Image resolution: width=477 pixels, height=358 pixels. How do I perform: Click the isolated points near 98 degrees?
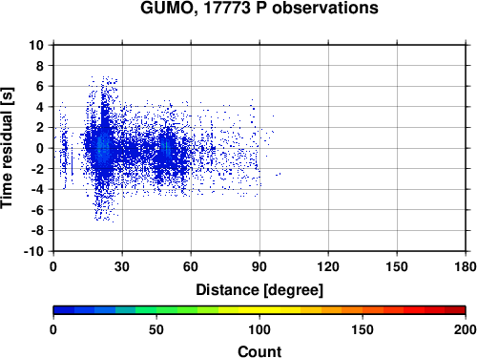279,174
